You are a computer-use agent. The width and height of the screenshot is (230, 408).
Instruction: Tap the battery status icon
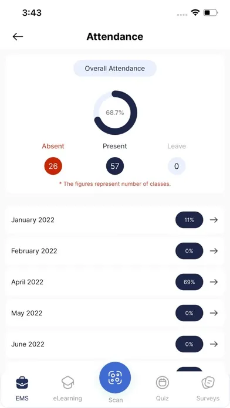211,12
